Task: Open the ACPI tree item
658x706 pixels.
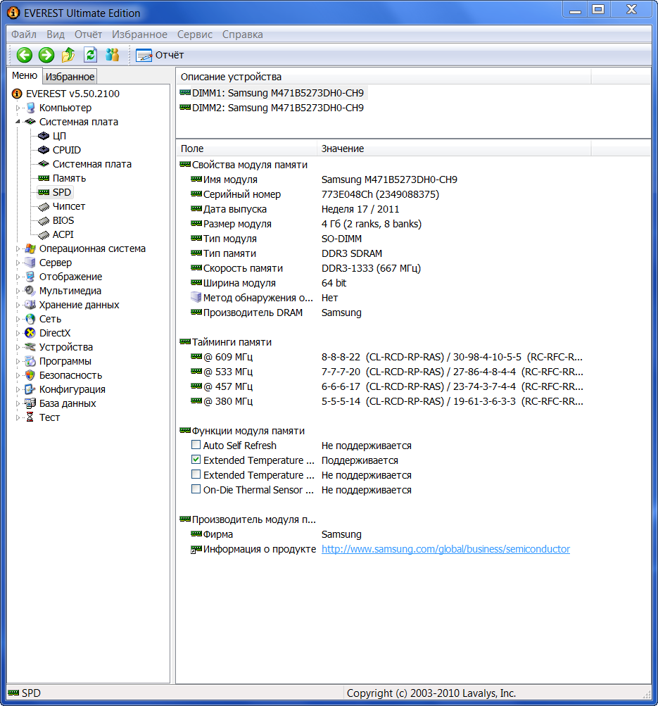Action: (x=63, y=234)
